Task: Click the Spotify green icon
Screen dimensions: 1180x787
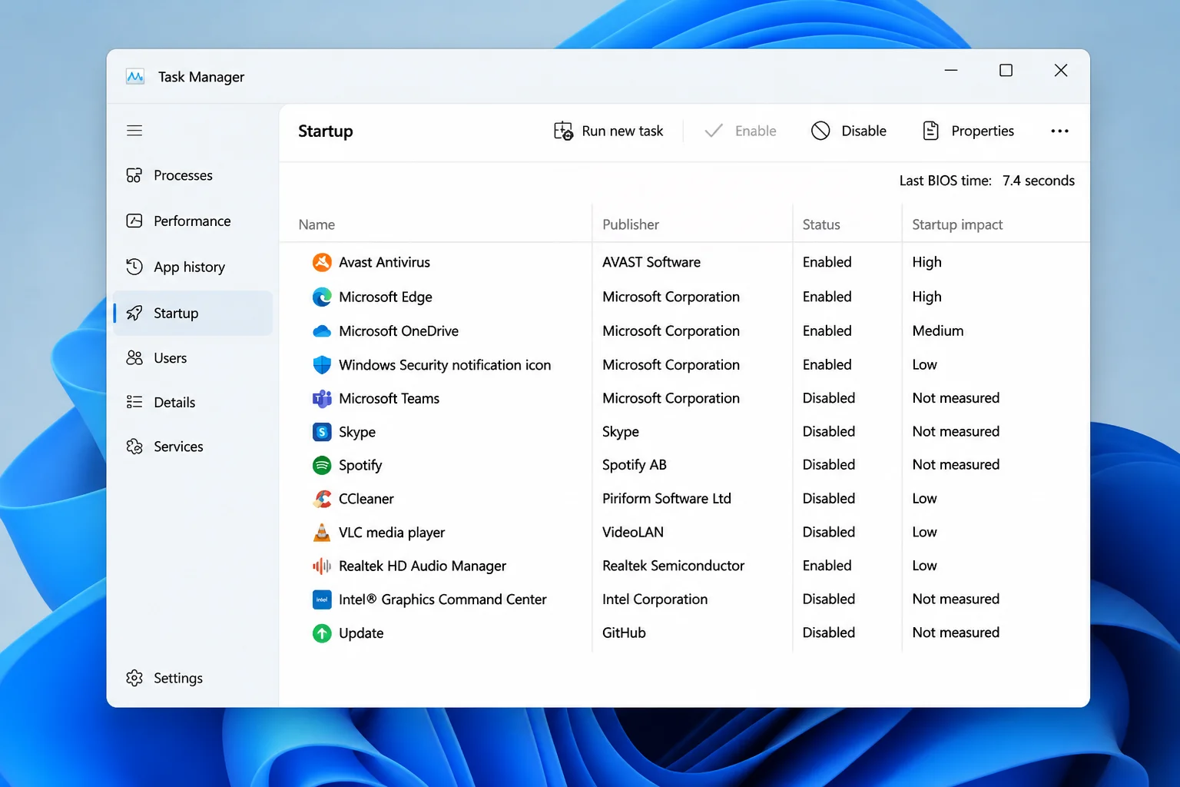Action: tap(322, 465)
